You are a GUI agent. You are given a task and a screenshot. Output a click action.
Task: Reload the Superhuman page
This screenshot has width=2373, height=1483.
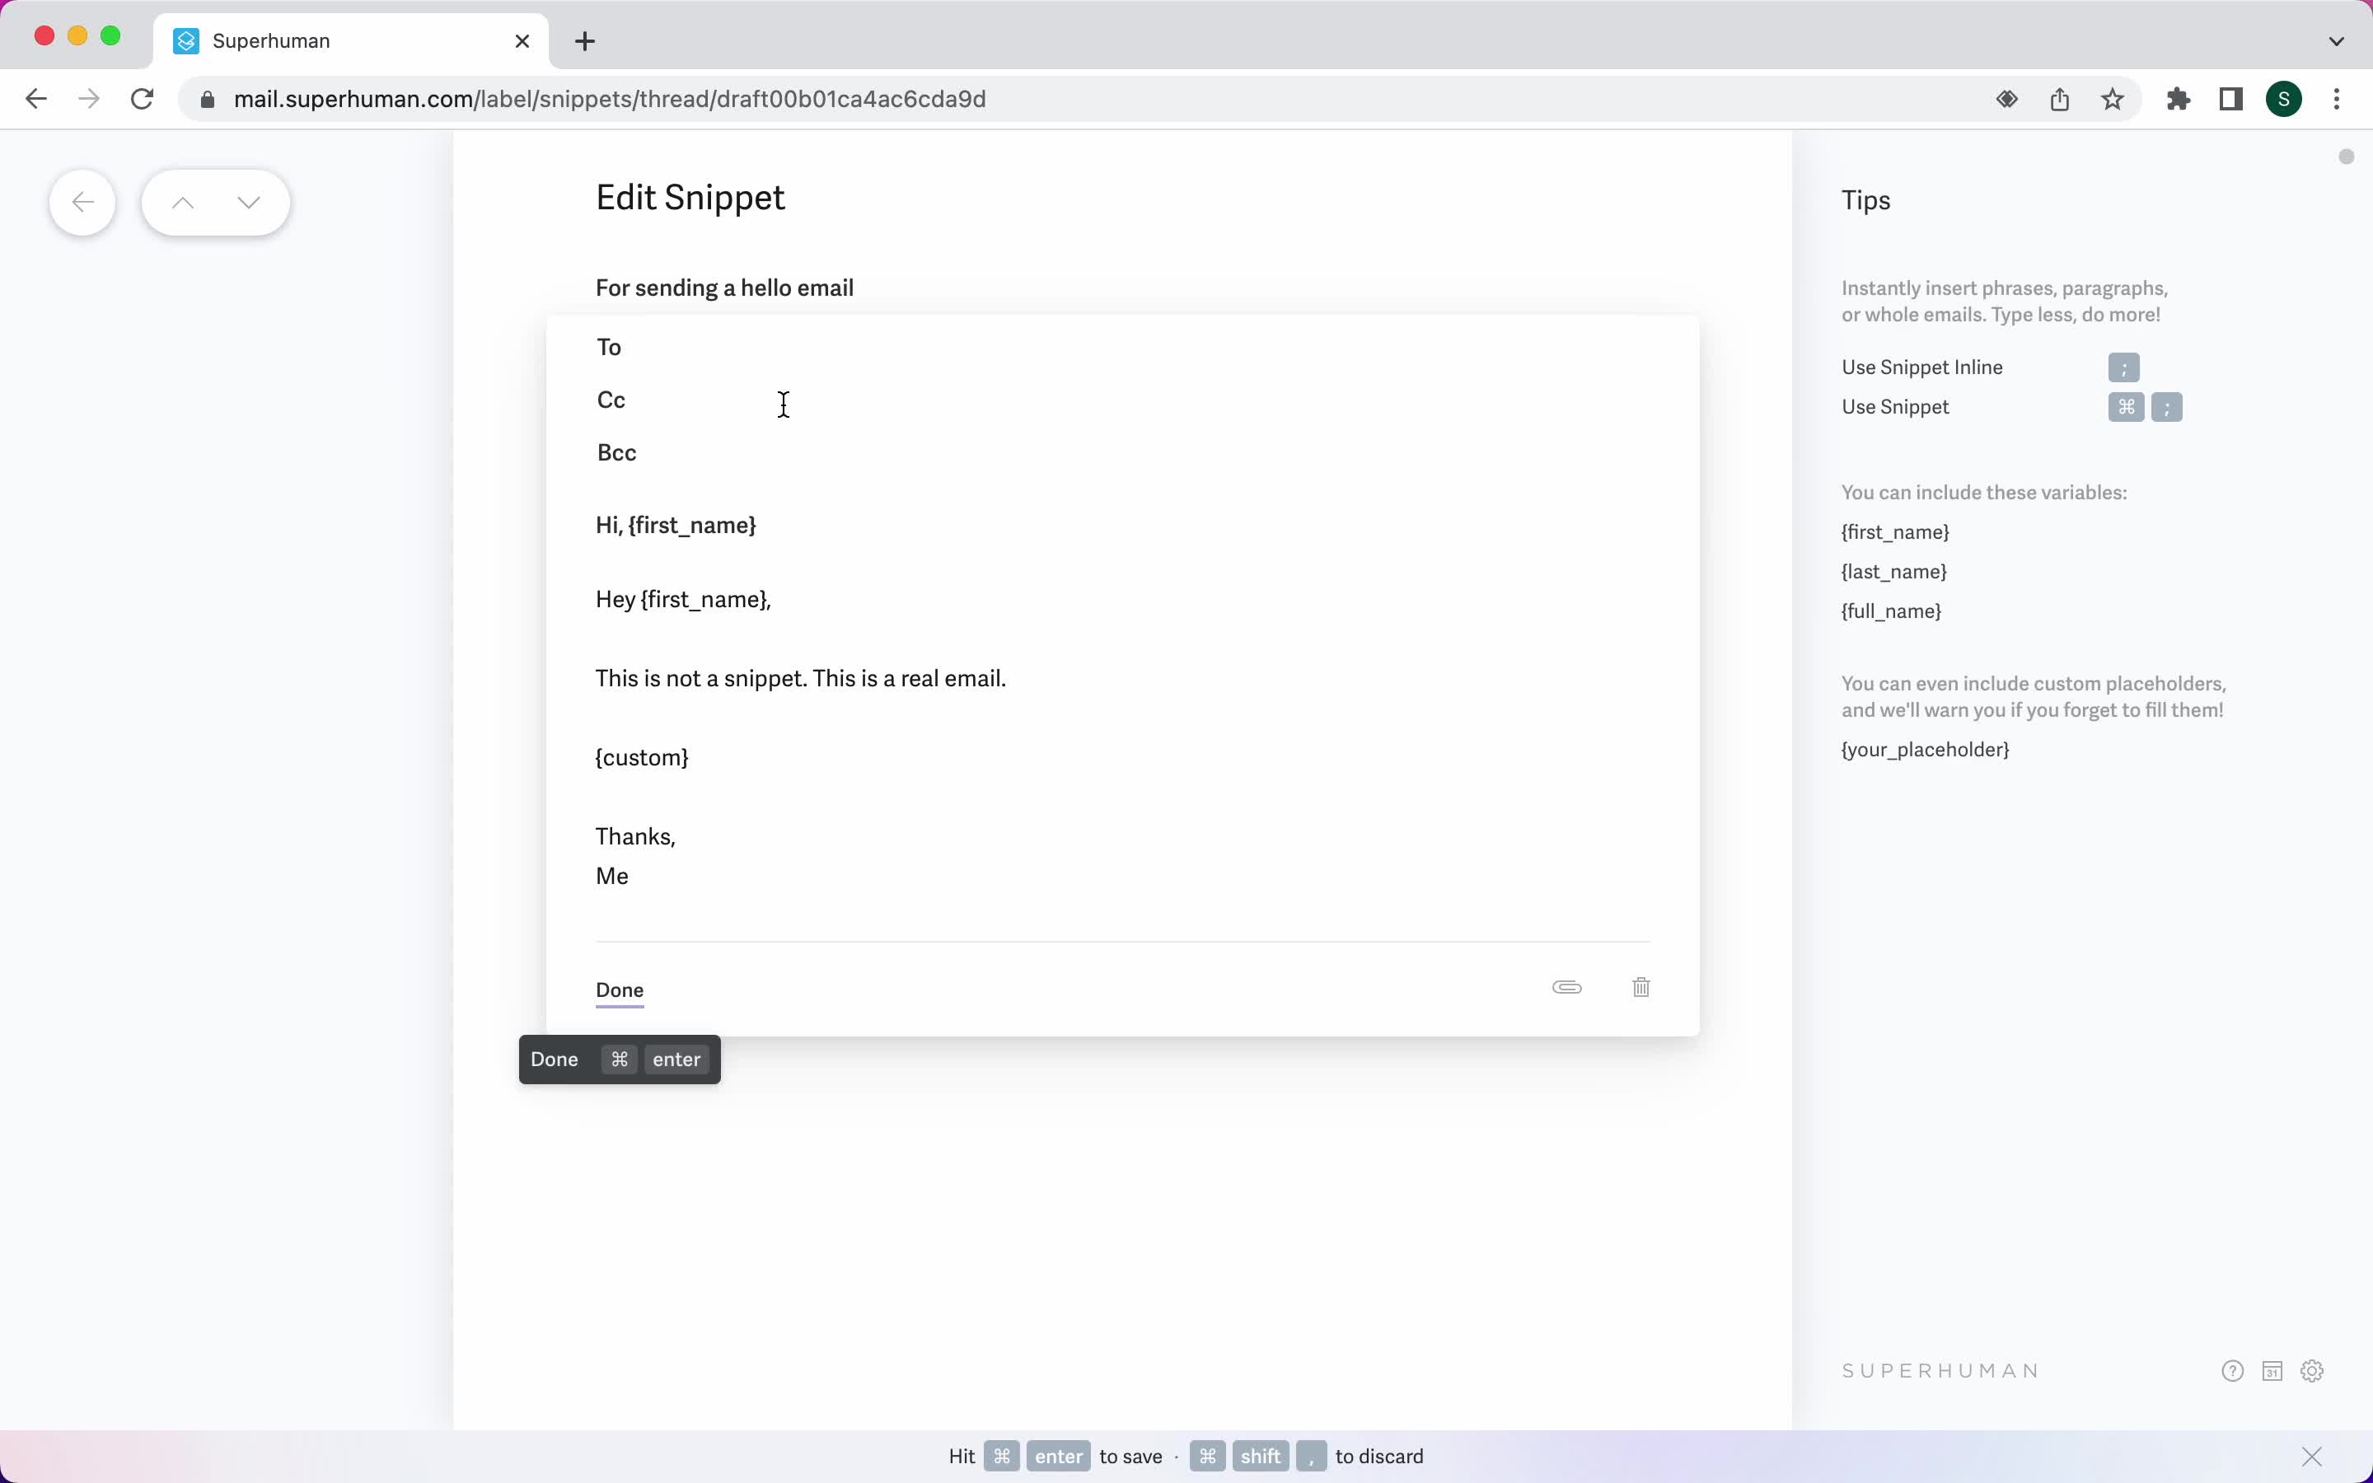pyautogui.click(x=143, y=99)
